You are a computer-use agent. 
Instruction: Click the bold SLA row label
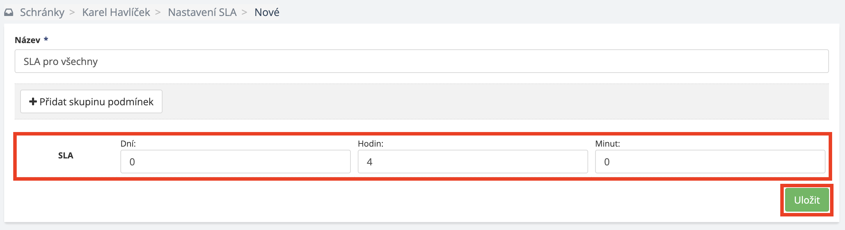pyautogui.click(x=65, y=156)
